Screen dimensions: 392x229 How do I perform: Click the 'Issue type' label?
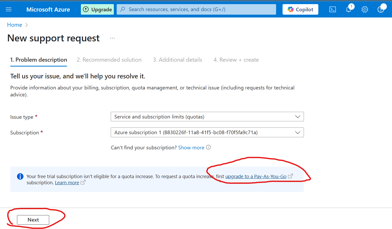click(22, 117)
